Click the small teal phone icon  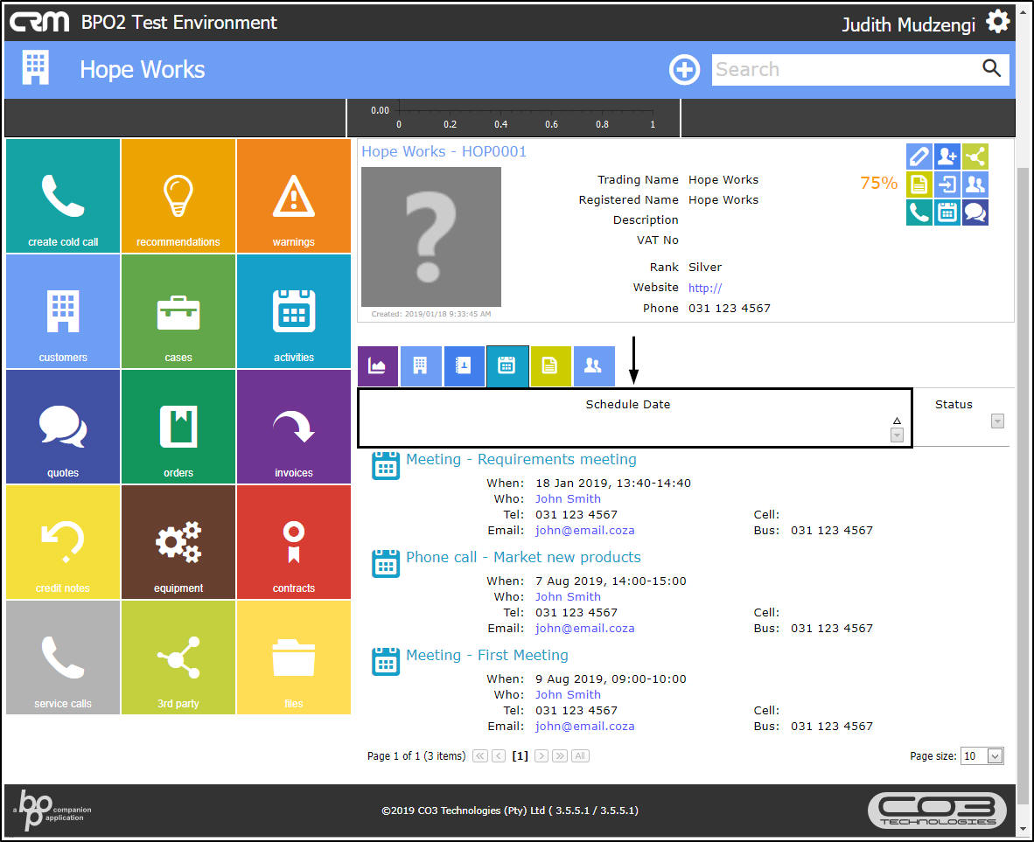(x=919, y=212)
